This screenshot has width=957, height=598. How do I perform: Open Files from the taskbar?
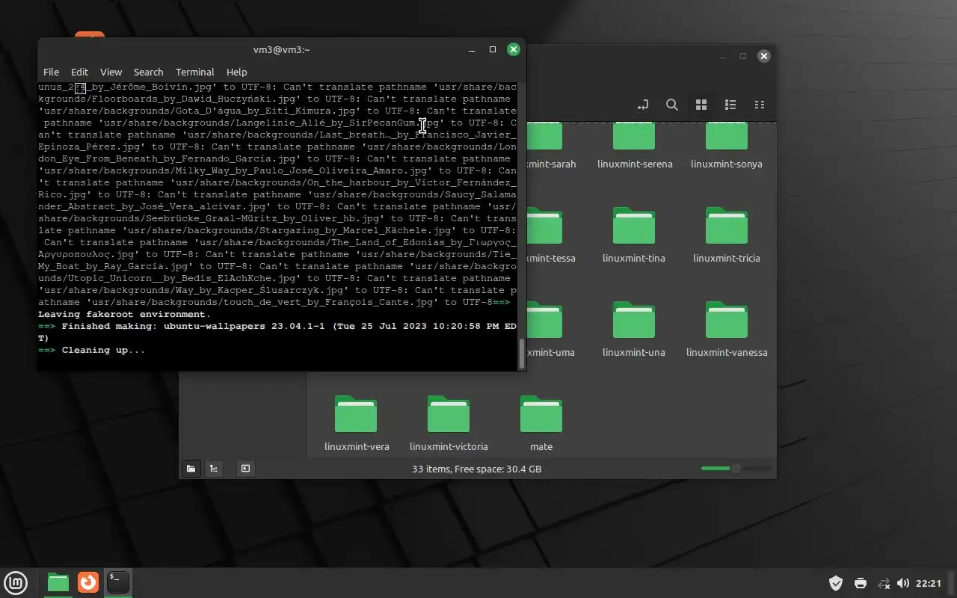[58, 582]
